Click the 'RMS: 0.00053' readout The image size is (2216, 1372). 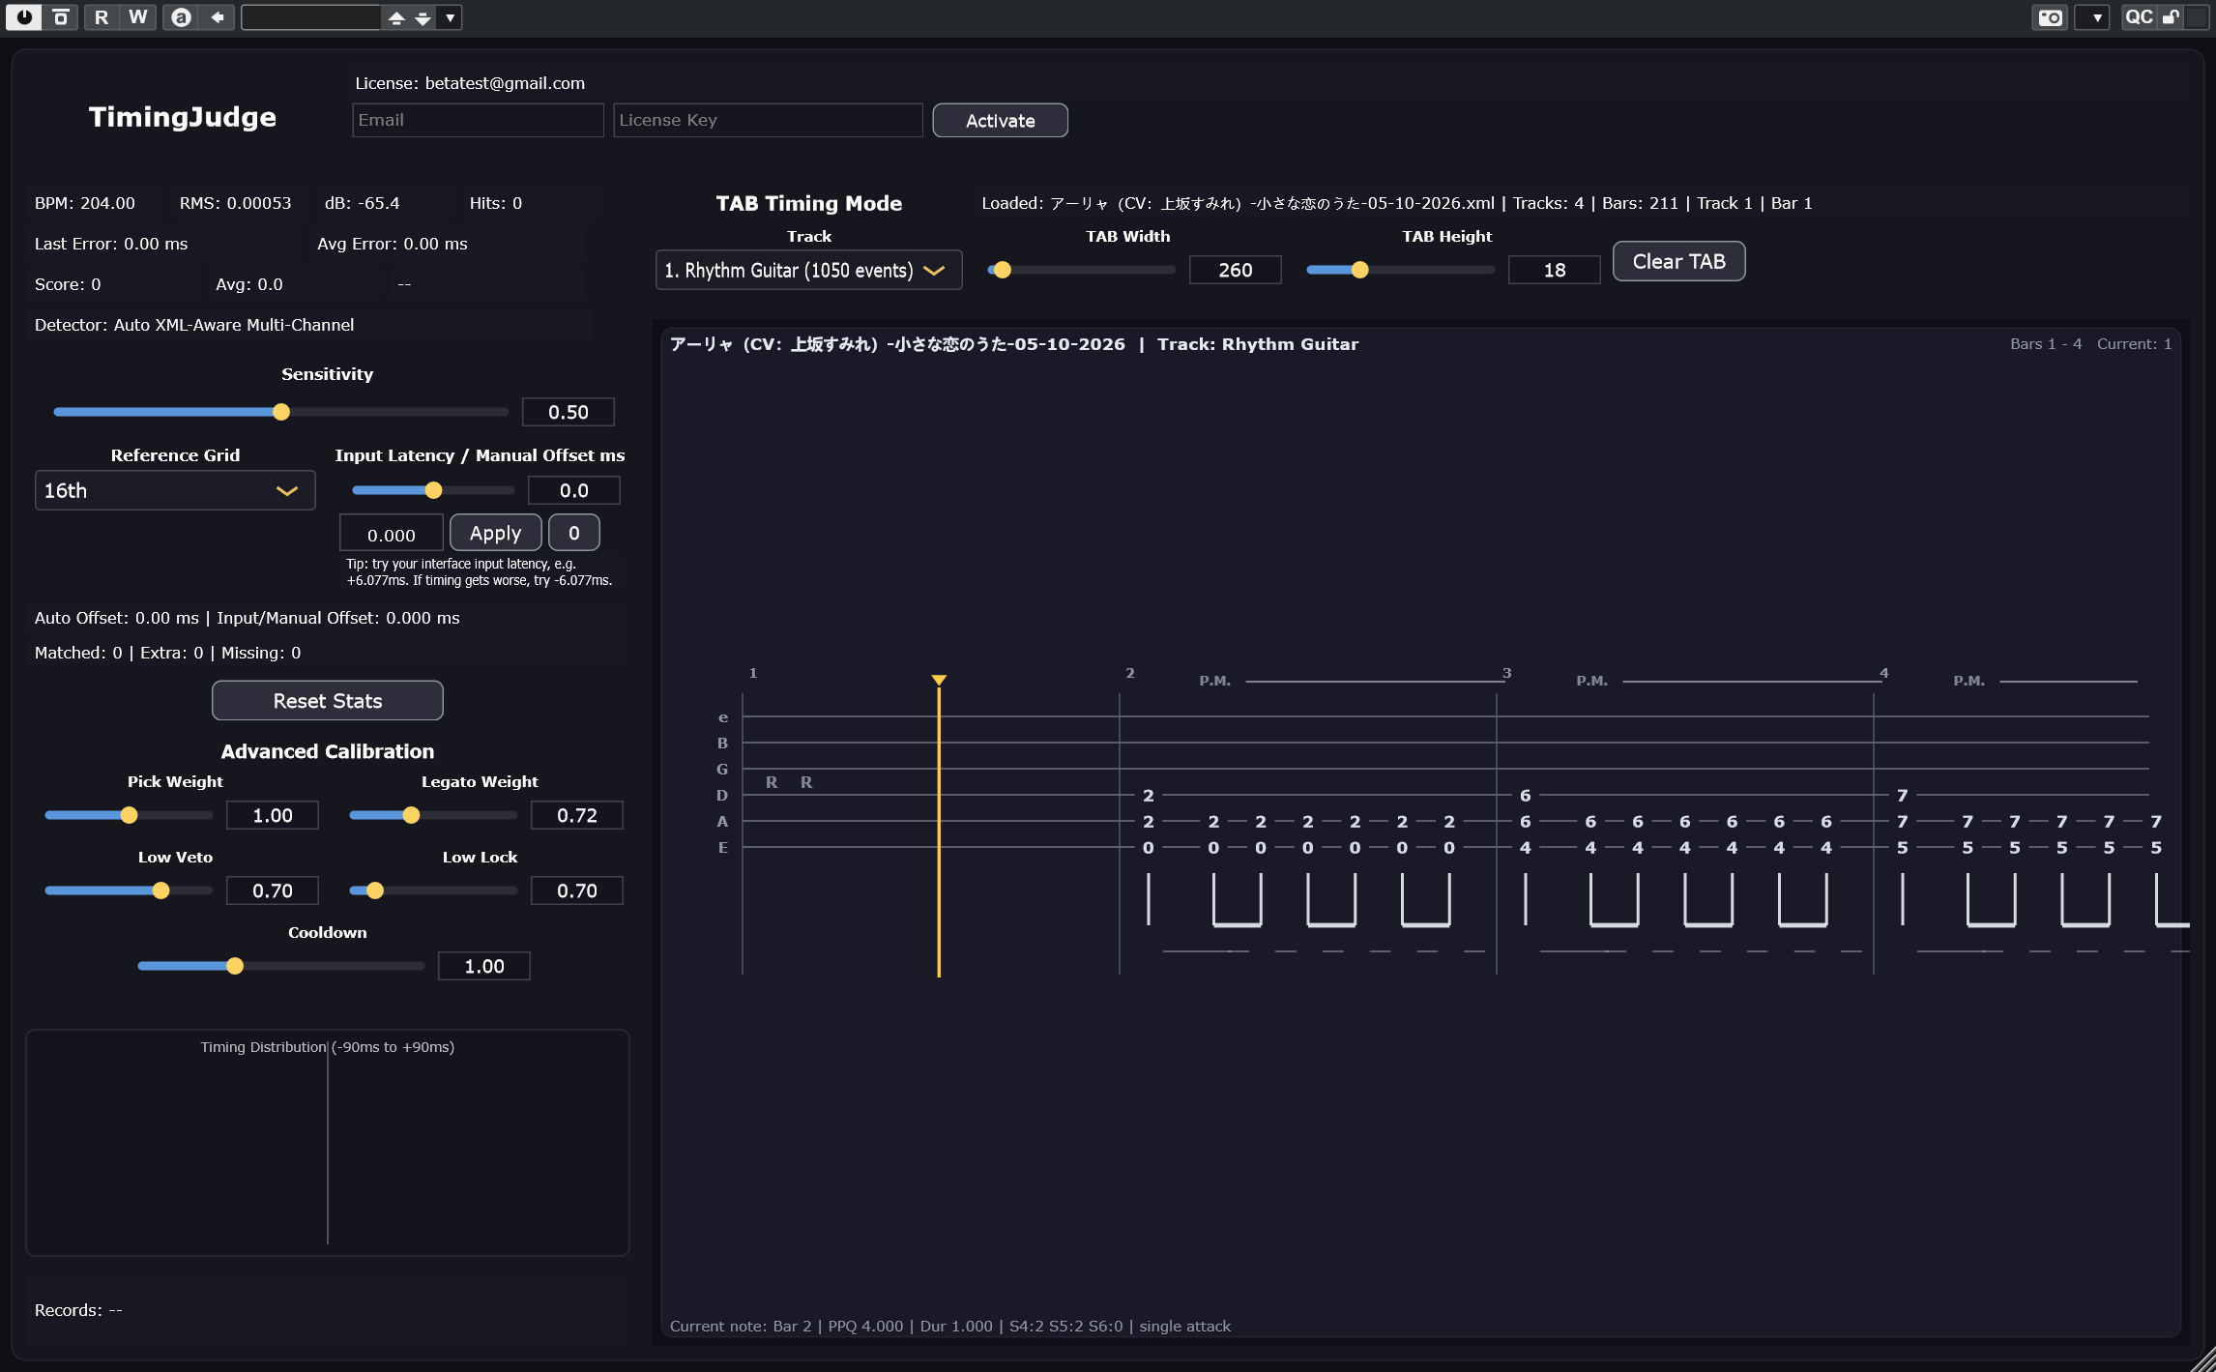[235, 203]
